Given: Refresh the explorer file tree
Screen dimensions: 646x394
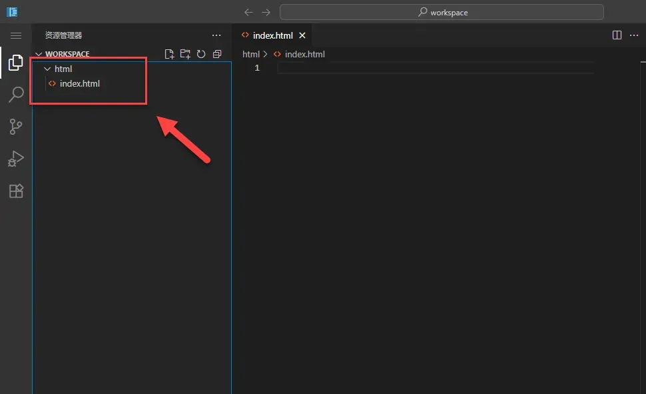Looking at the screenshot, I should click(201, 54).
